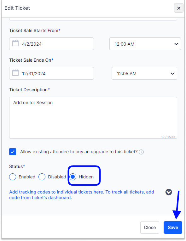Screen dimensions: 186x241
Task: Open the 12:05 AM end time dropdown
Action: (144, 73)
